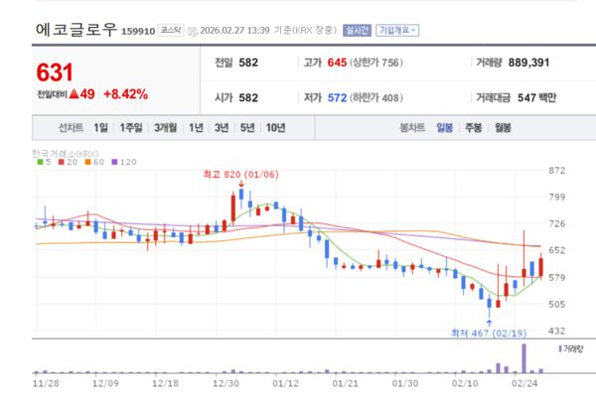The image size is (596, 407).
Task: Switch to the 월봉 monthly candle chart
Action: pos(502,128)
